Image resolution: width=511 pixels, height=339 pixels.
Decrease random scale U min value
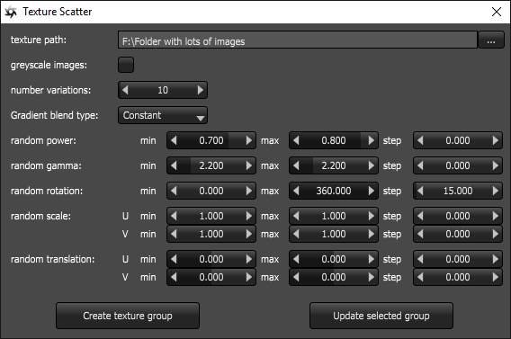pos(174,216)
